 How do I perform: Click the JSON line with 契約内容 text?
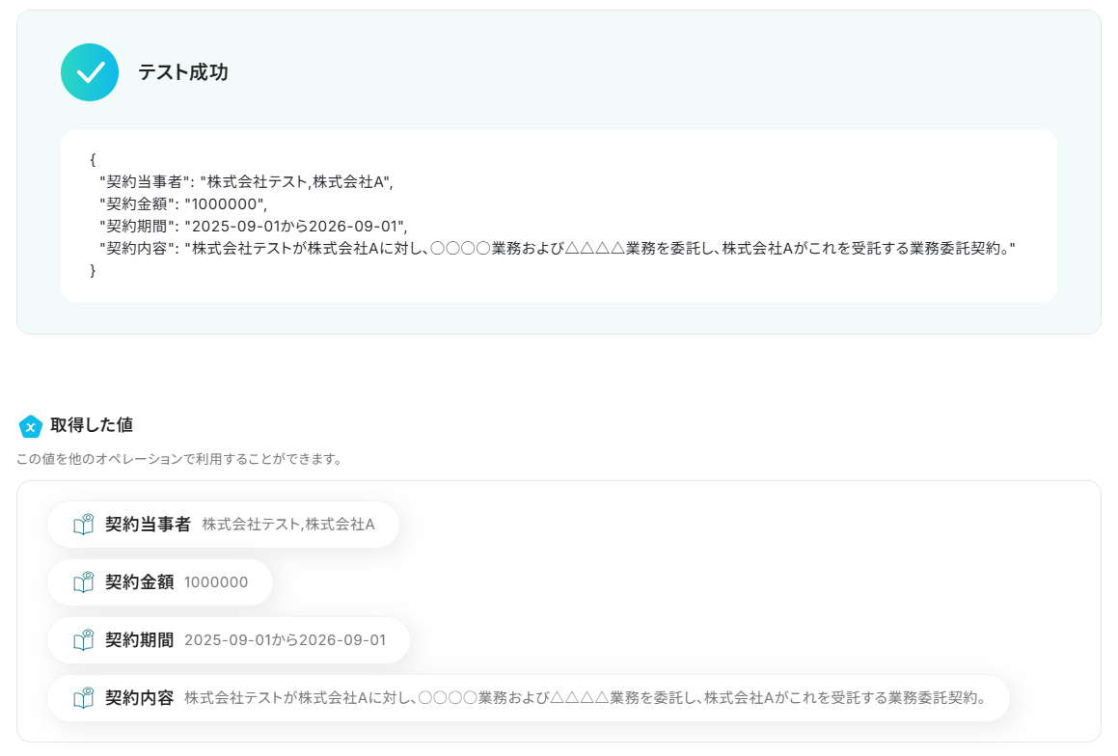click(557, 248)
